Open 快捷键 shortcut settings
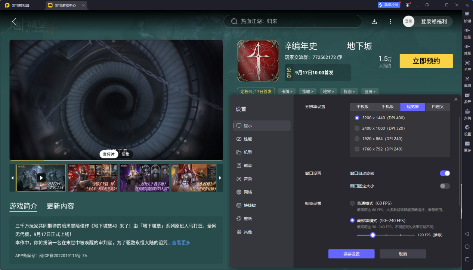The height and width of the screenshot is (270, 473). (262, 205)
